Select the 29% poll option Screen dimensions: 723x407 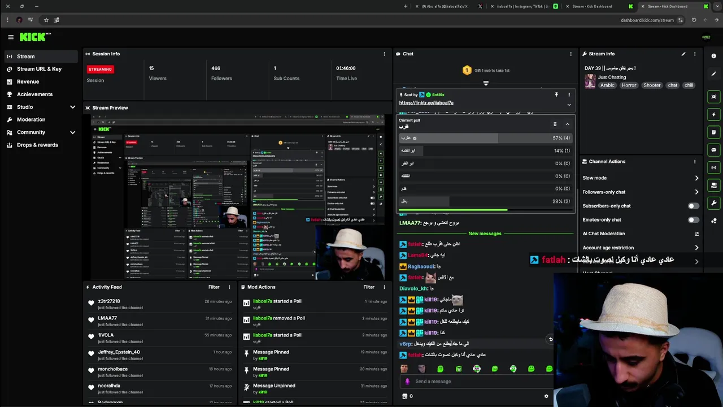485,201
